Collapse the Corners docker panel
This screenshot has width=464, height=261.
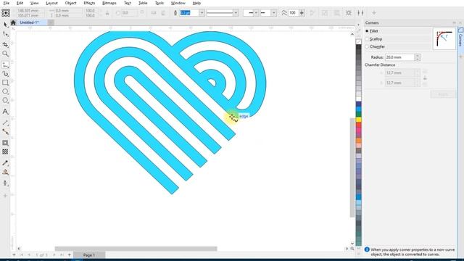(x=454, y=22)
